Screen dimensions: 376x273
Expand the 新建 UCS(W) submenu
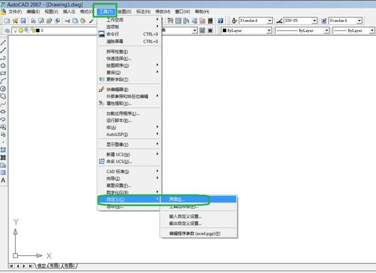[129, 155]
